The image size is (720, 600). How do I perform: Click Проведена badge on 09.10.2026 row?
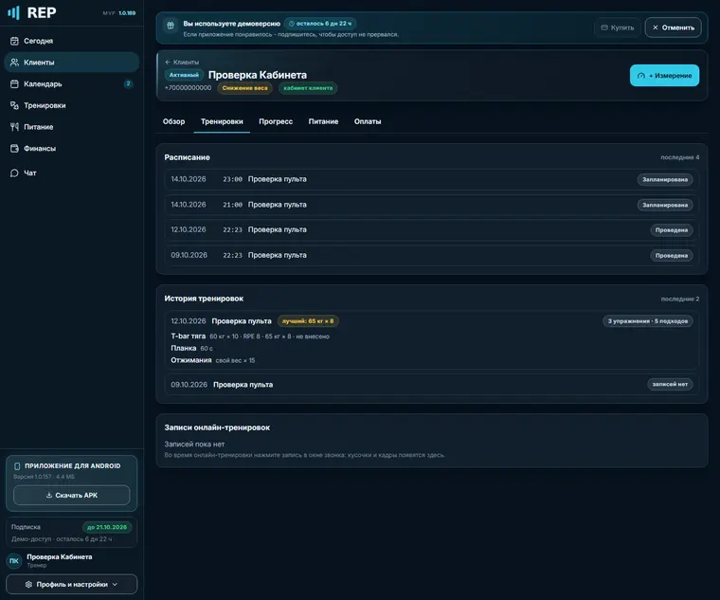(672, 255)
